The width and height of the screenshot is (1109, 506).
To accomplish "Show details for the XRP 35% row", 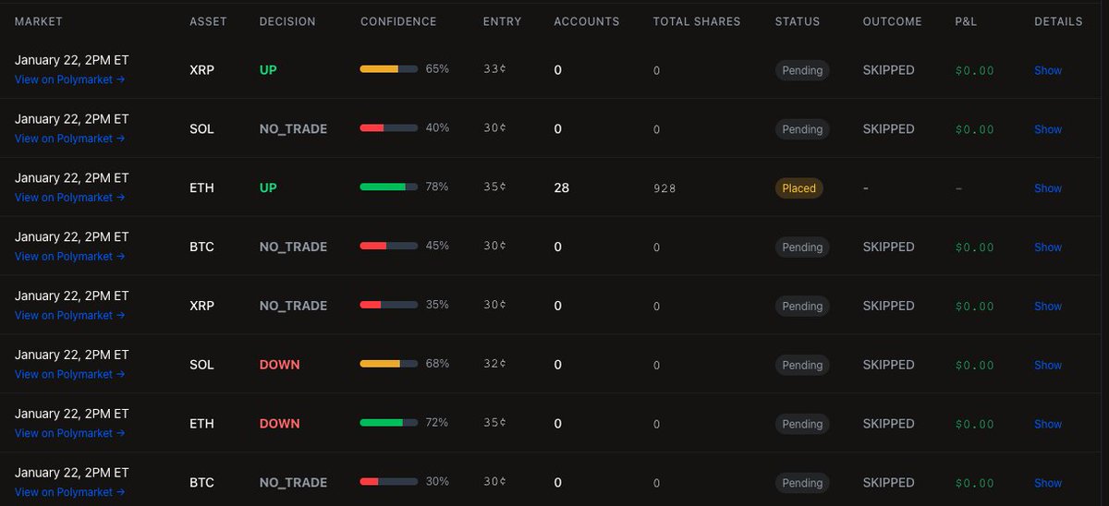I will pyautogui.click(x=1048, y=307).
